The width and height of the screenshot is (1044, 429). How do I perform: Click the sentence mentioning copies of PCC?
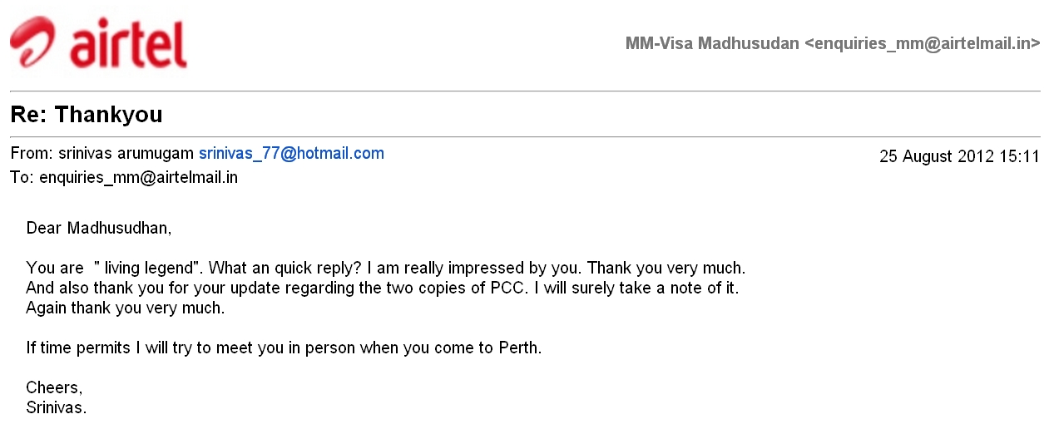pyautogui.click(x=383, y=288)
